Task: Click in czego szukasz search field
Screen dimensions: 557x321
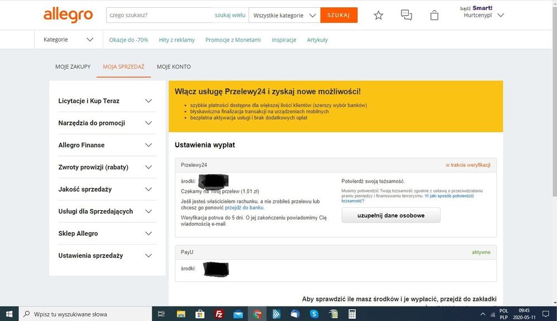Action: (160, 15)
